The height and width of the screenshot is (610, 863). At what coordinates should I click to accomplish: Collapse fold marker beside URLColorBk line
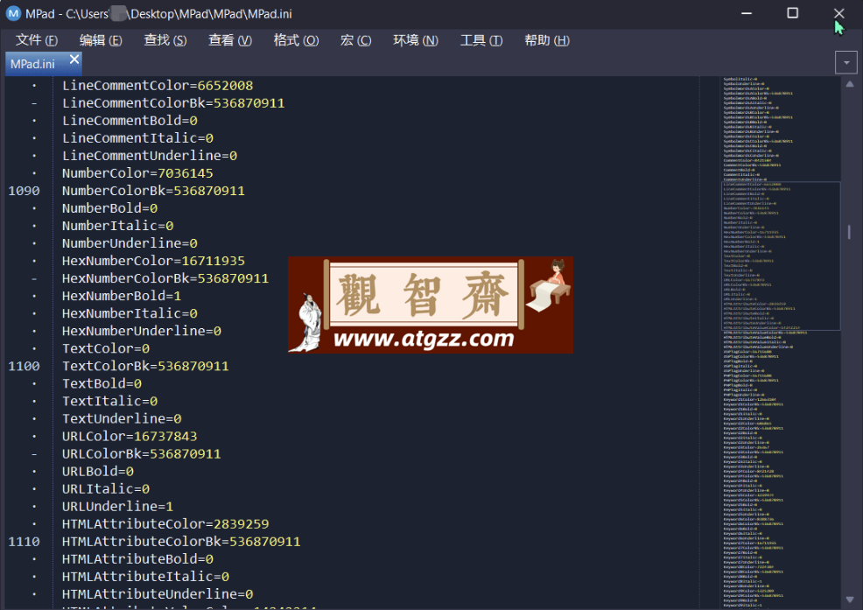[34, 454]
